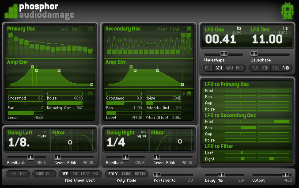Expand the arrow next to Secondary Noise

coord(184,93)
